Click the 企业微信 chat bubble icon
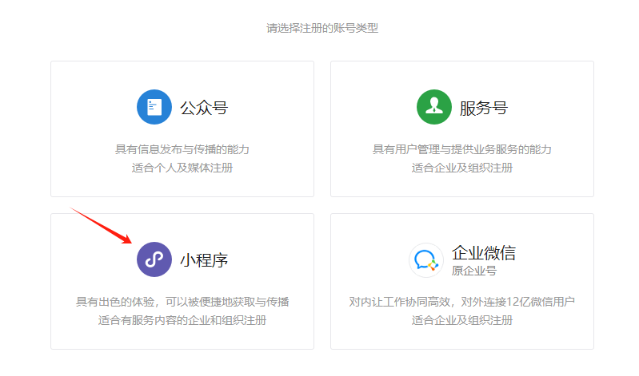 pyautogui.click(x=425, y=260)
